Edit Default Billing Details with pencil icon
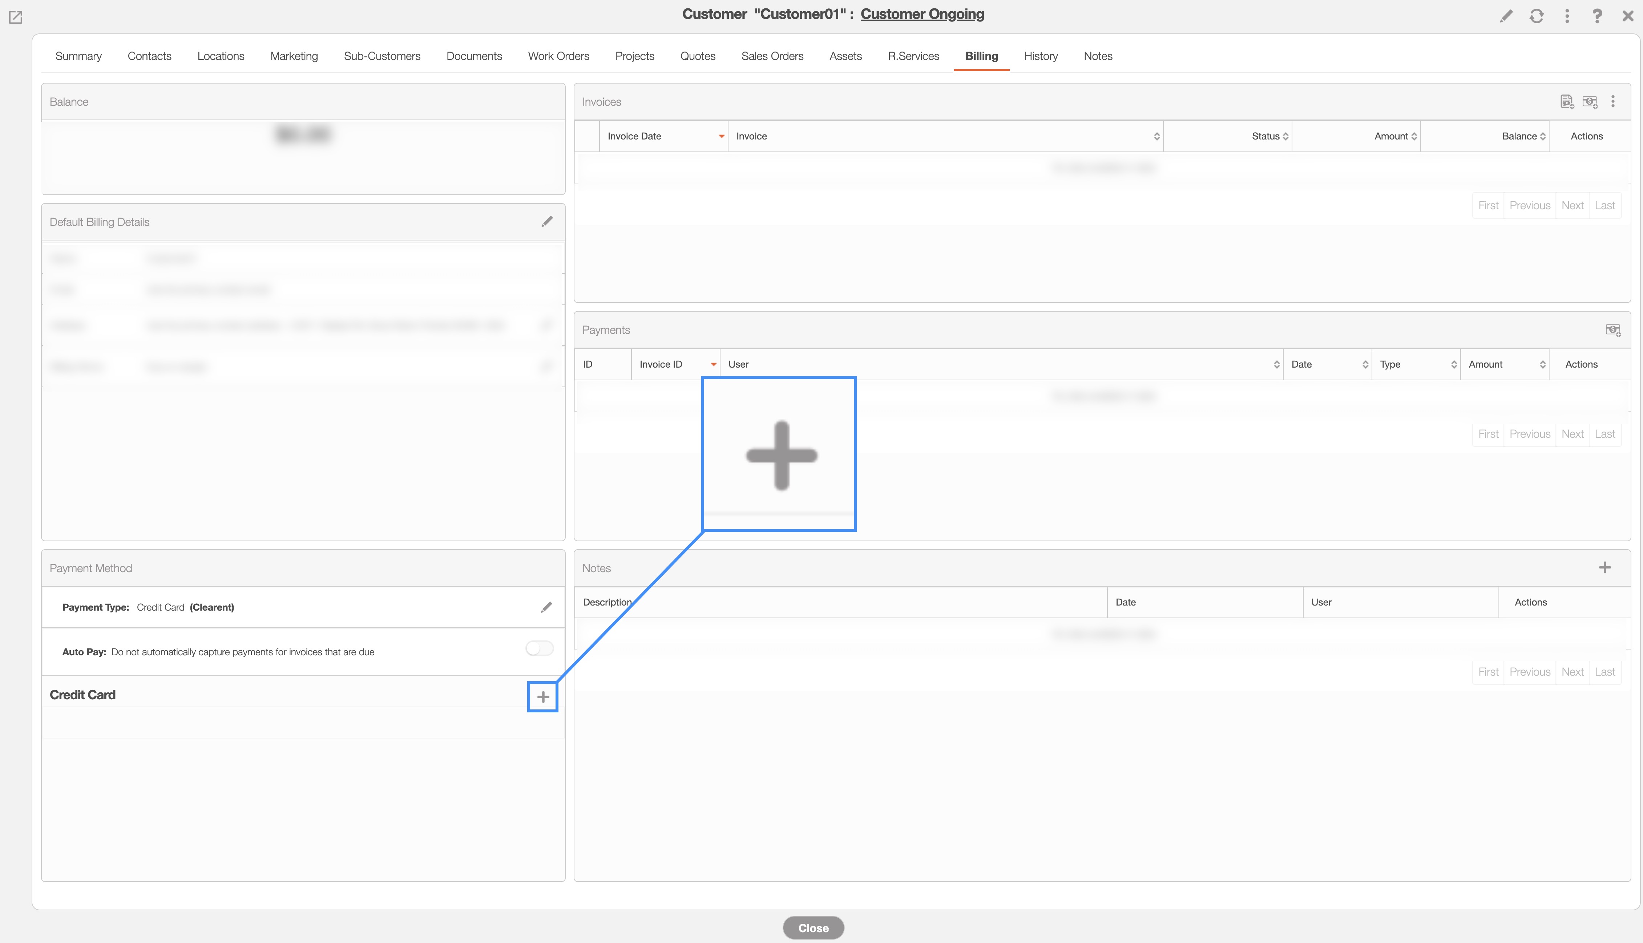The height and width of the screenshot is (943, 1643). pyautogui.click(x=547, y=222)
